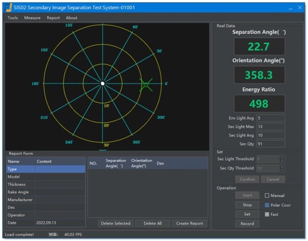Adjust the Sec Qty Threshold spinner arrows

pos(282,168)
